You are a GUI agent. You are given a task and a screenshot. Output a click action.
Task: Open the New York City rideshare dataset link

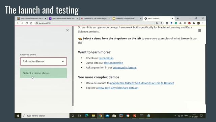click(x=118, y=88)
